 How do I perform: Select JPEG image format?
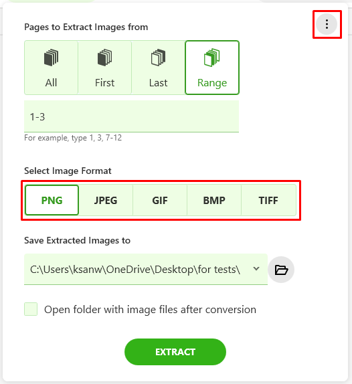coord(106,200)
